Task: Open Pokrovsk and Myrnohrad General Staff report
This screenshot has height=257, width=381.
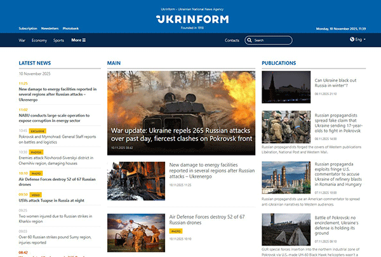Action: point(57,140)
